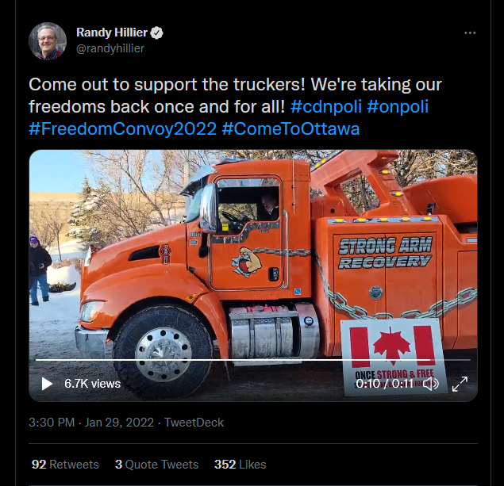Open the #cdnpoli hashtag
The image size is (504, 486).
(326, 106)
